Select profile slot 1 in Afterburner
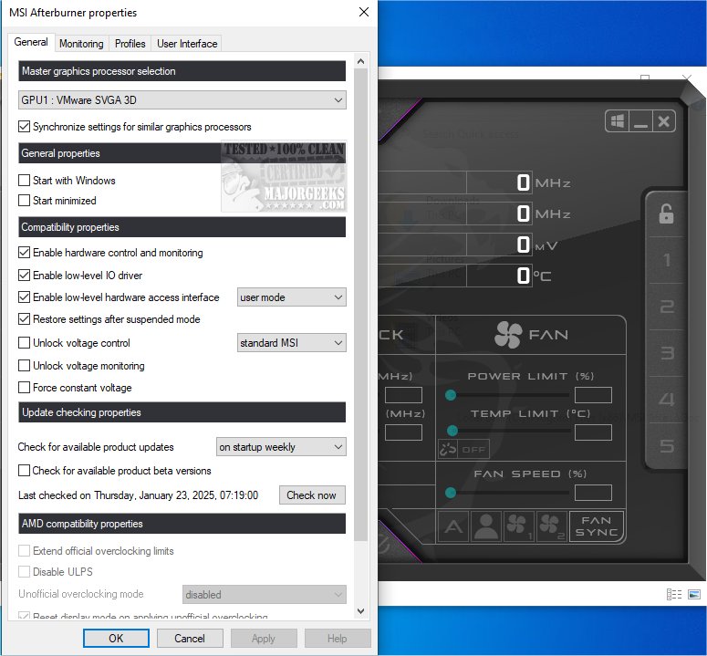Screen dimensions: 707x656 pyautogui.click(x=666, y=261)
